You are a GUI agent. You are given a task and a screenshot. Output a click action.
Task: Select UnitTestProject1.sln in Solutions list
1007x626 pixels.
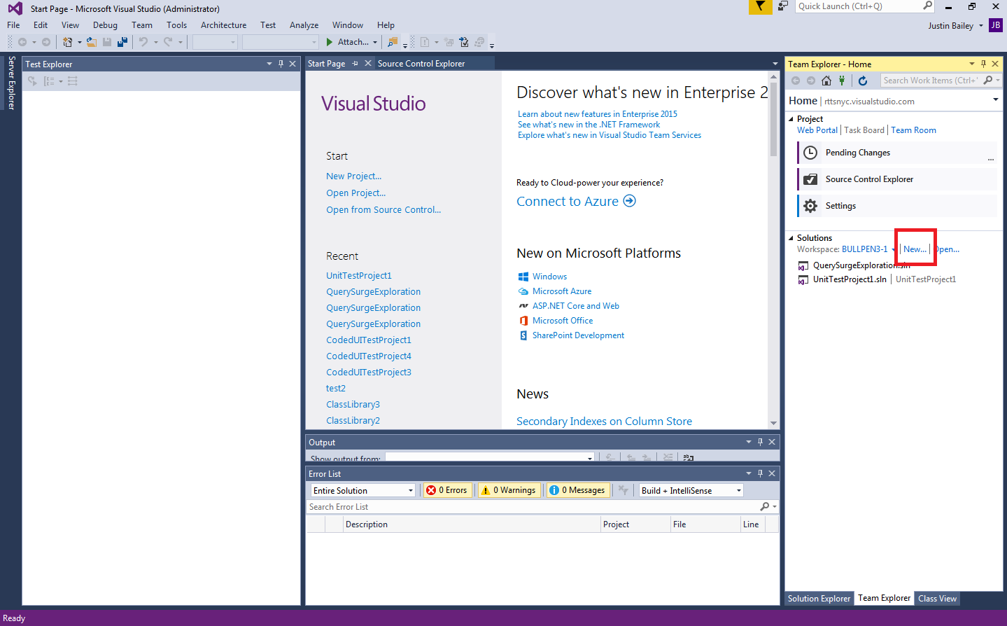[x=850, y=279]
